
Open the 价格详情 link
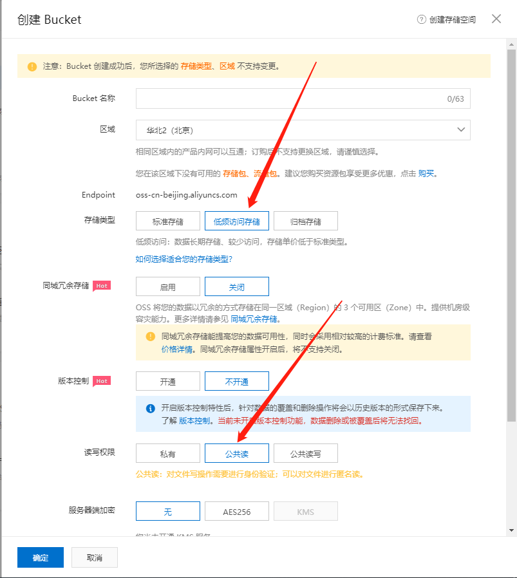click(x=177, y=349)
